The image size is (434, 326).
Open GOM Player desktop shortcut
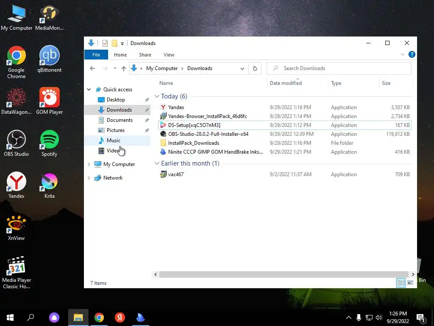[49, 101]
